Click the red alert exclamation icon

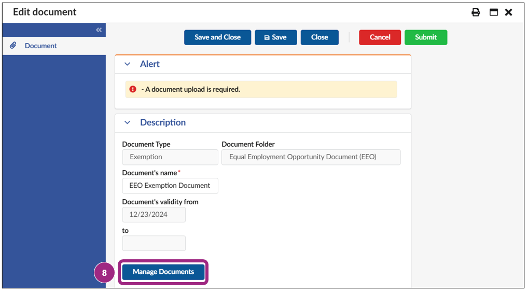tap(133, 89)
